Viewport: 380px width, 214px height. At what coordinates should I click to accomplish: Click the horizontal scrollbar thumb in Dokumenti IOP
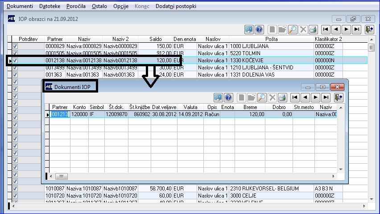tap(61, 176)
